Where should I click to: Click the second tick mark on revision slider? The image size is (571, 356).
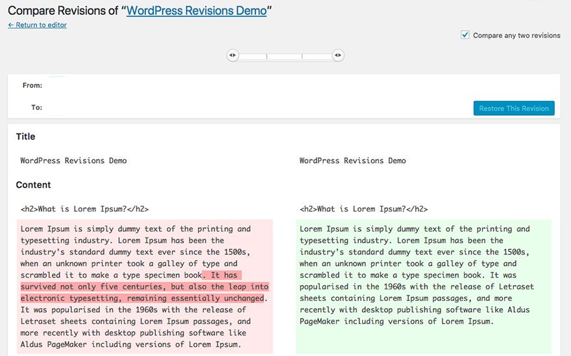point(302,56)
